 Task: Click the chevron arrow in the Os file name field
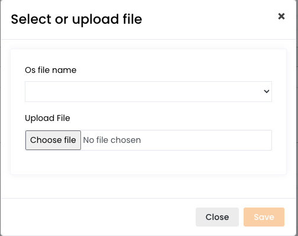(x=267, y=91)
